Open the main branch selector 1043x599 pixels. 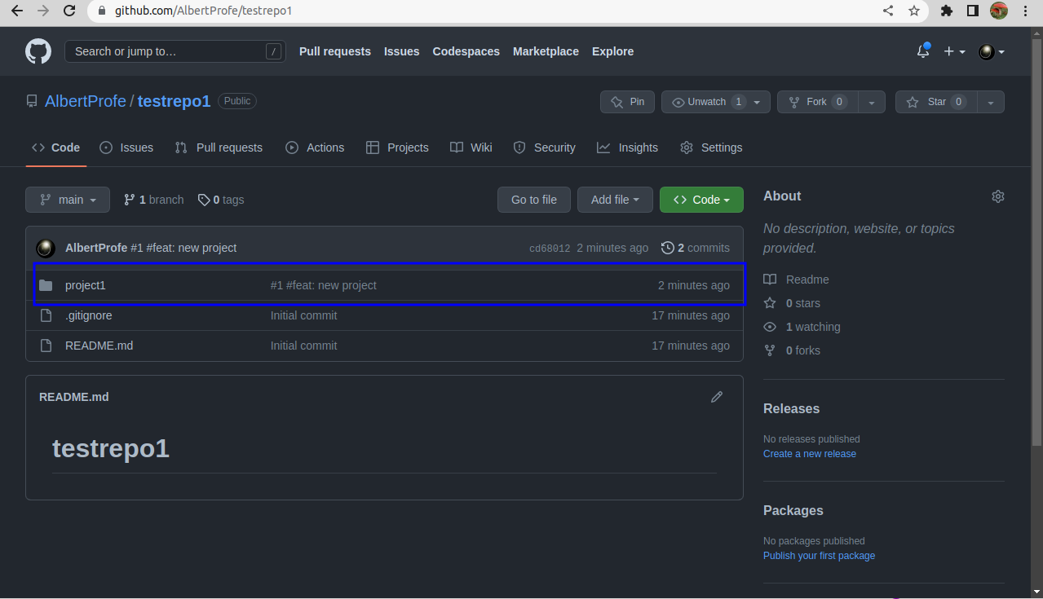[x=68, y=200]
